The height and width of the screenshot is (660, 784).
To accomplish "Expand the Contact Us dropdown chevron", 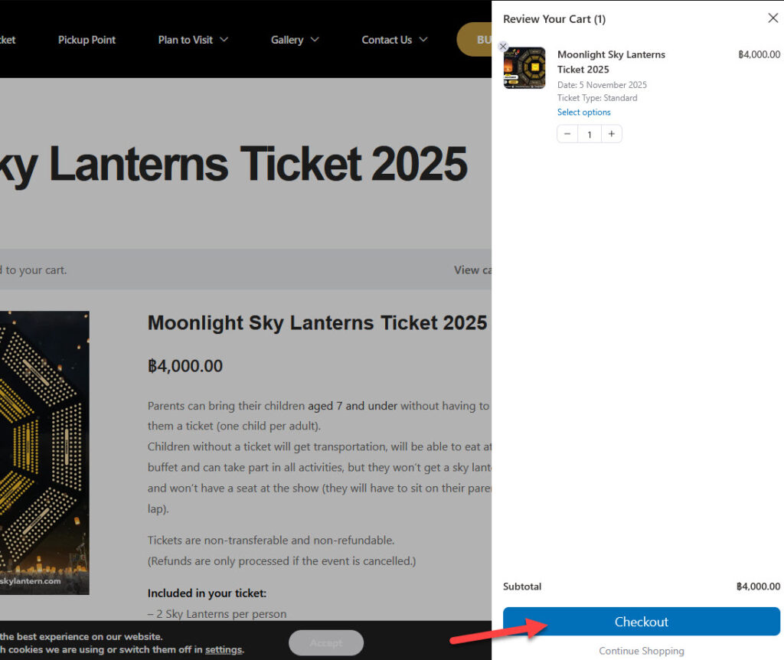I will 423,40.
